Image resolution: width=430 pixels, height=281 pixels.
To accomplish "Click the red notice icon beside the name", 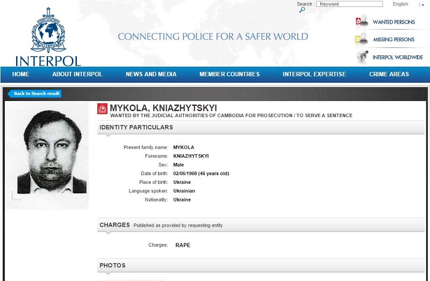I will (x=102, y=109).
